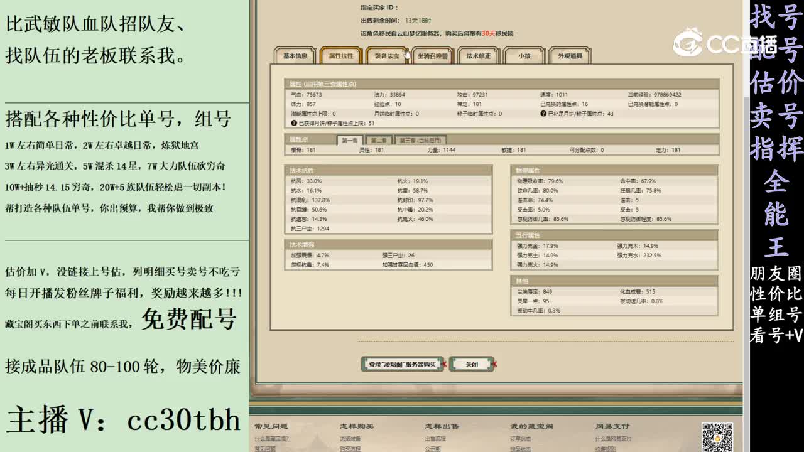
Task: Open the 什么是网易支付 link
Action: coord(614,439)
